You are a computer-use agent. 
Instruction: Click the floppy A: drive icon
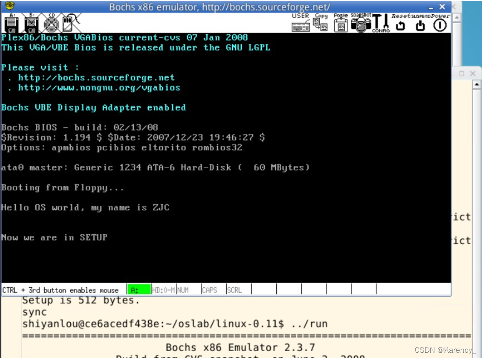[11, 23]
